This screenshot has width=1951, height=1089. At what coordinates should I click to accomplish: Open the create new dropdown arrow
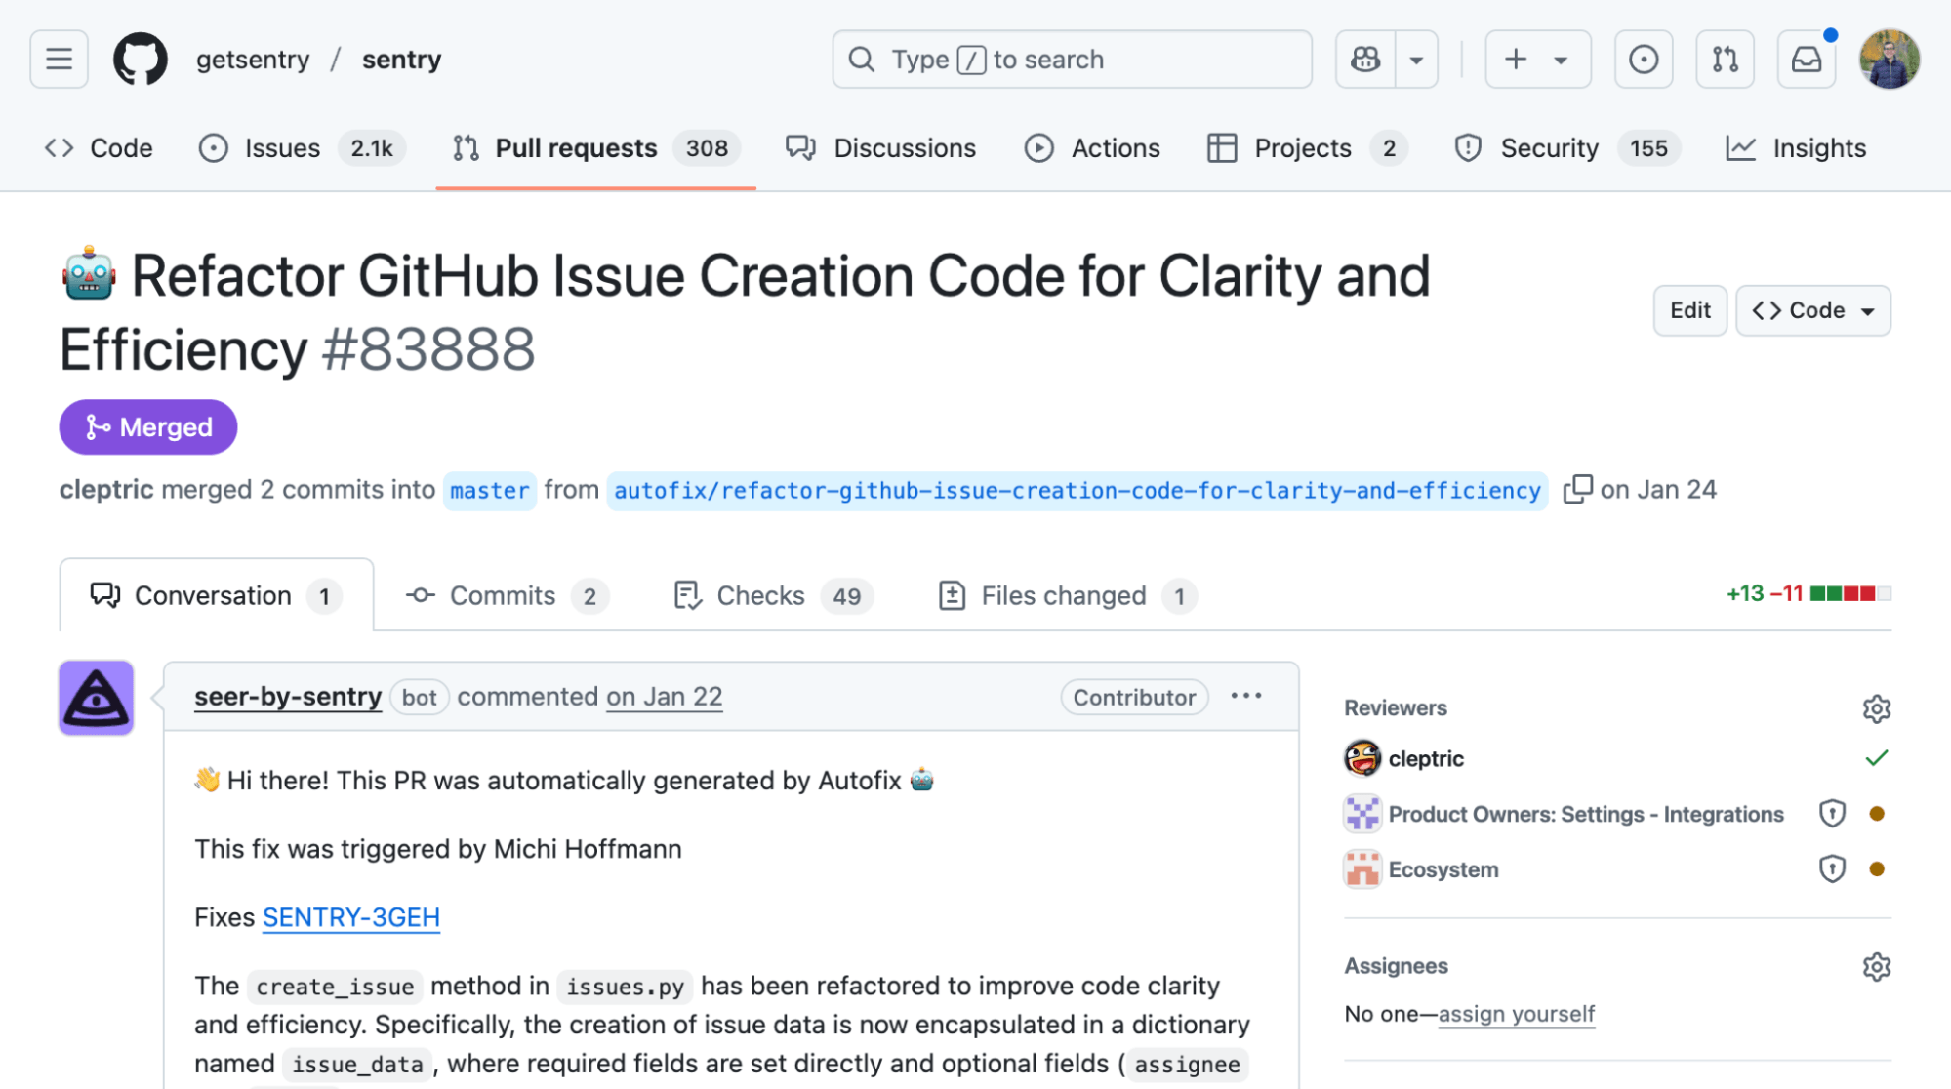tap(1563, 59)
